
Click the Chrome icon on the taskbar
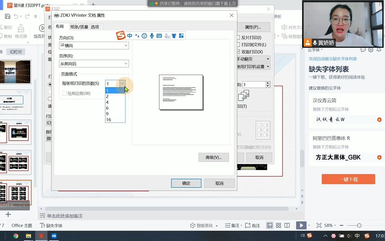click(16, 236)
